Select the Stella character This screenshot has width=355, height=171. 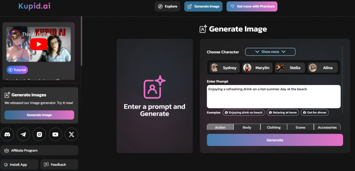pos(290,67)
